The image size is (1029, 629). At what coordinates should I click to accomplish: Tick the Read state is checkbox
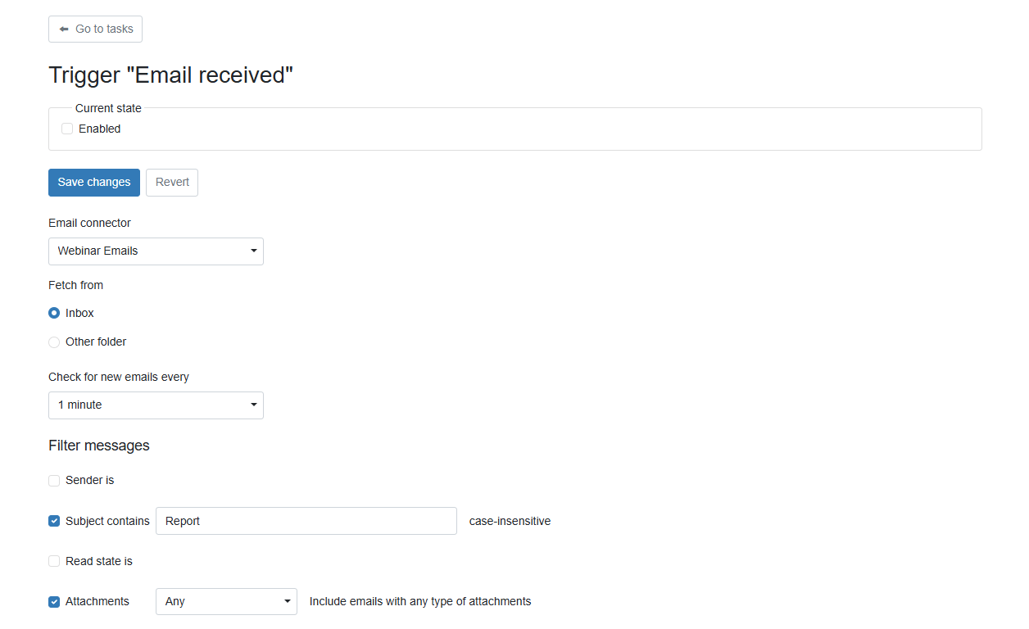click(x=54, y=562)
